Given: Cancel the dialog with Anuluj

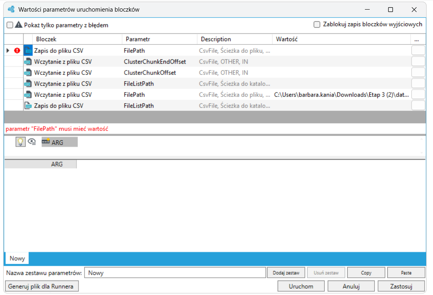Looking at the screenshot, I should 351,286.
